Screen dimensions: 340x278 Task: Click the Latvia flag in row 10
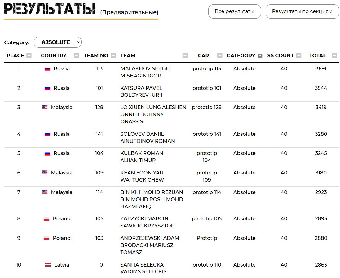[x=48, y=265]
